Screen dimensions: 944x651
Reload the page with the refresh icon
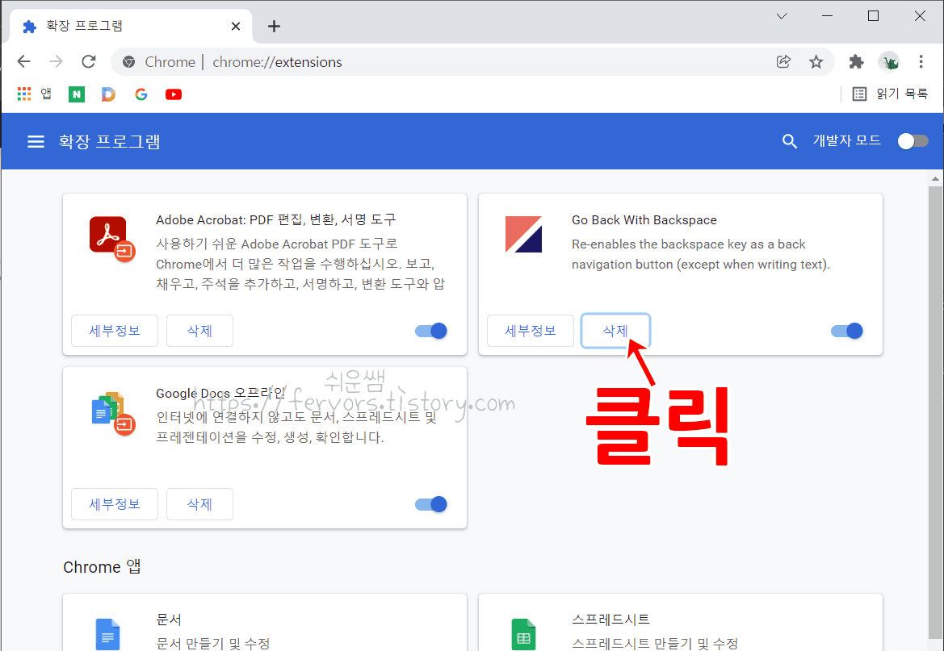click(89, 61)
